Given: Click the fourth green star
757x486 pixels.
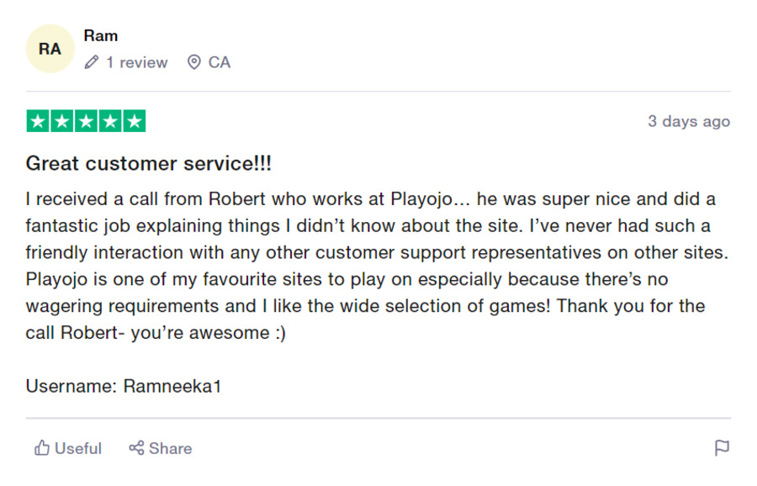Looking at the screenshot, I should 110,121.
